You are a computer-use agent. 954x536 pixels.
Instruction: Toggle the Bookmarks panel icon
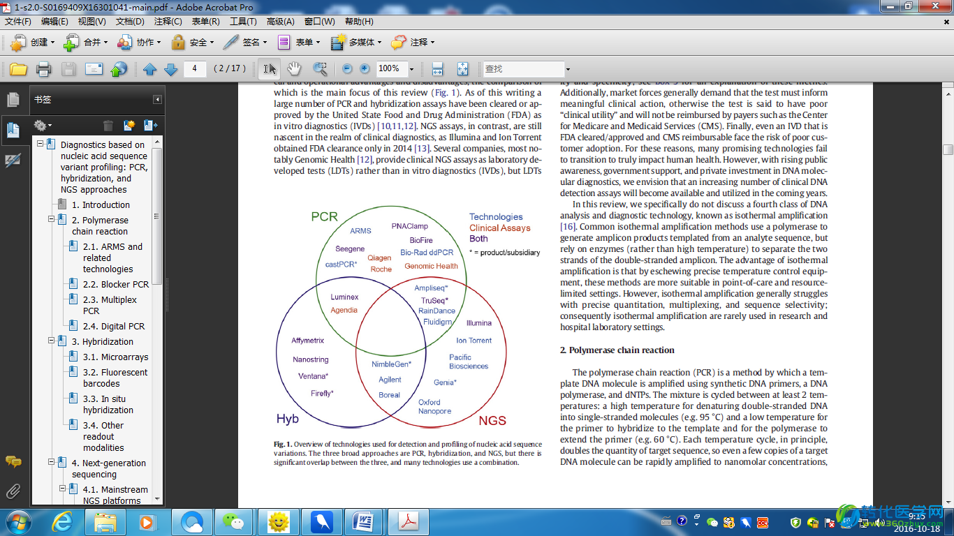click(13, 130)
